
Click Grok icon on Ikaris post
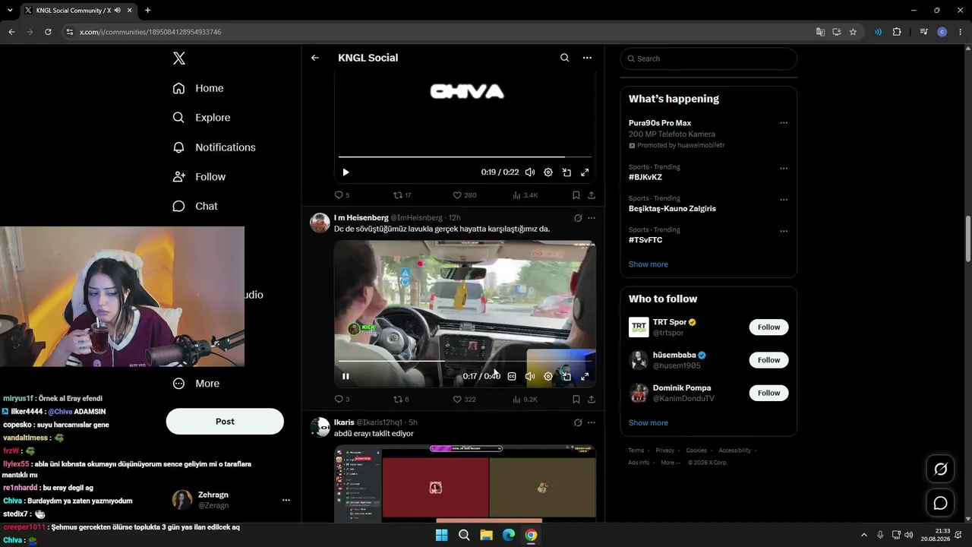578,422
